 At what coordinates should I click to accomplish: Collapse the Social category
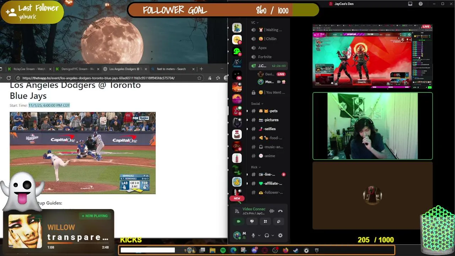pyautogui.click(x=257, y=104)
